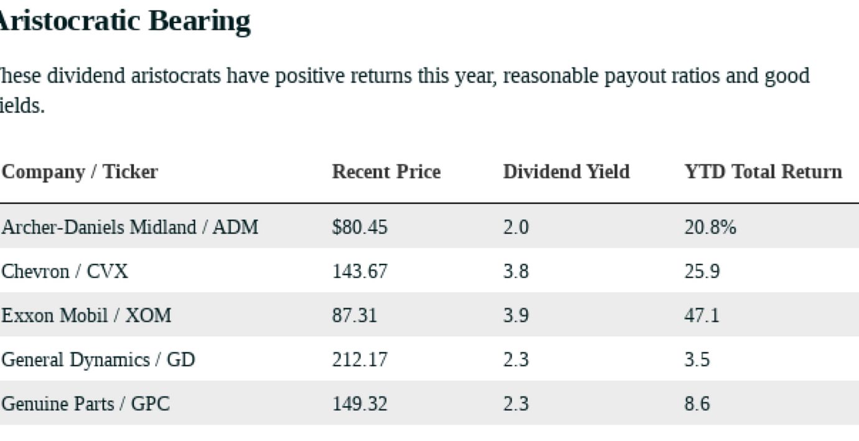Click the 20.8% YTD return value
859x441 pixels.
click(710, 227)
